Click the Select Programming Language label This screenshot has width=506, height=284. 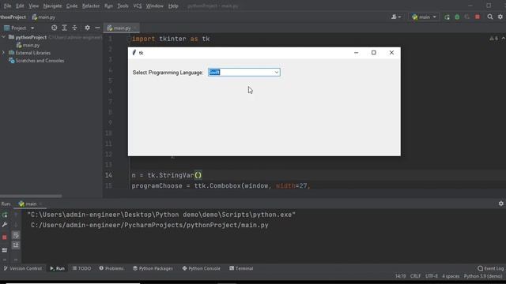pyautogui.click(x=168, y=73)
